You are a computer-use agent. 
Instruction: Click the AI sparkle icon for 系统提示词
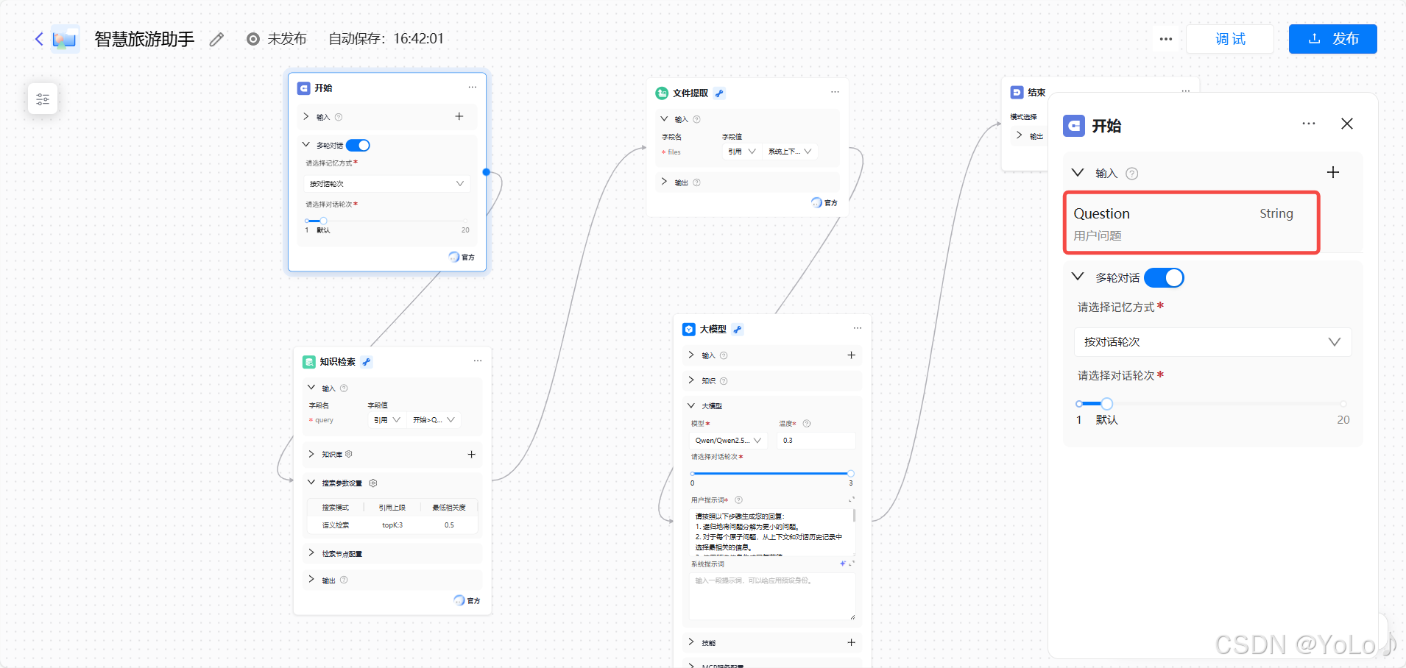(843, 564)
